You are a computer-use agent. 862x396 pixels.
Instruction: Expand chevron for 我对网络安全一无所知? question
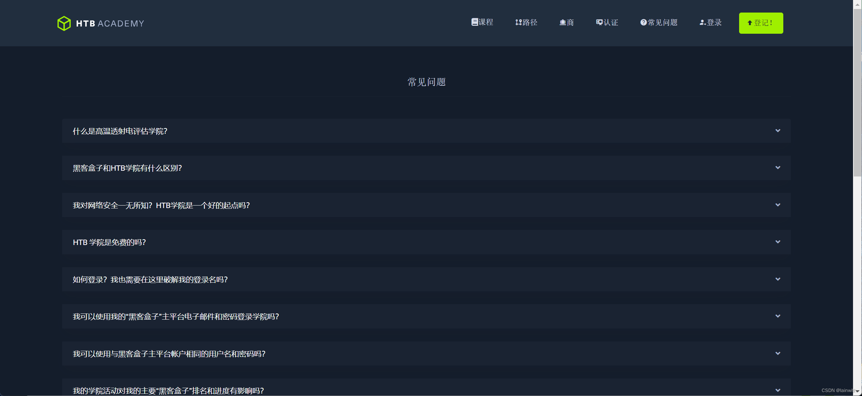pos(778,205)
